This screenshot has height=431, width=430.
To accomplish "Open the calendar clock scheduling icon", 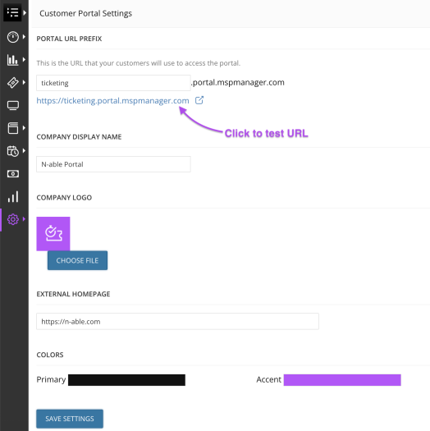I will 12,151.
